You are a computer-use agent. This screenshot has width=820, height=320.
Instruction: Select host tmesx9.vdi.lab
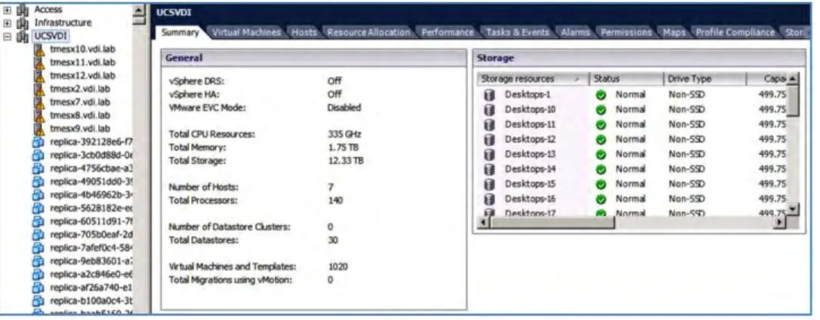[x=79, y=129]
